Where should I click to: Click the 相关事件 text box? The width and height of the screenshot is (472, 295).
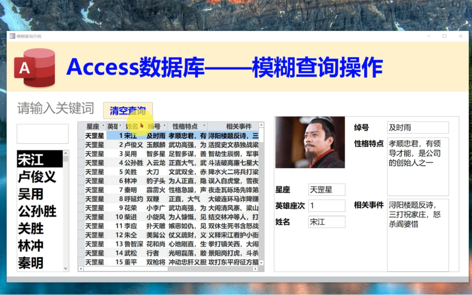[x=418, y=235]
